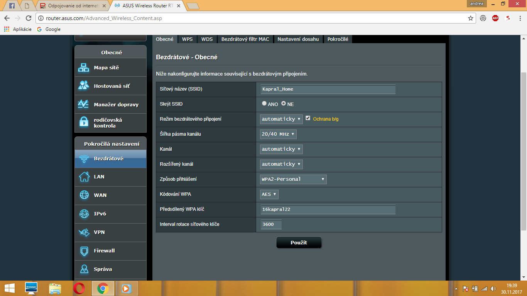Bookmark this page with the star icon

(471, 18)
